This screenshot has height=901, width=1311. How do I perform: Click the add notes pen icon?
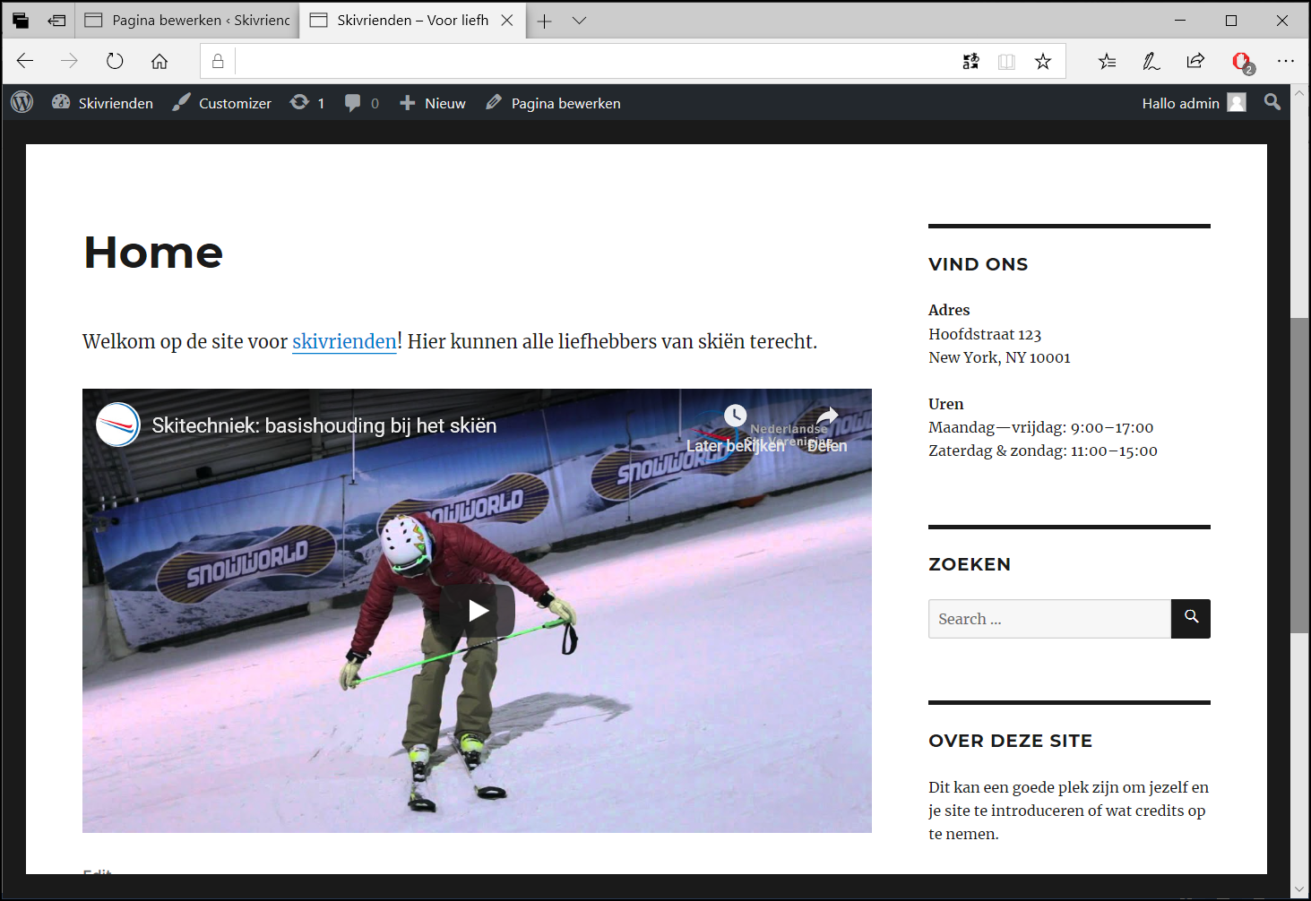tap(1151, 61)
